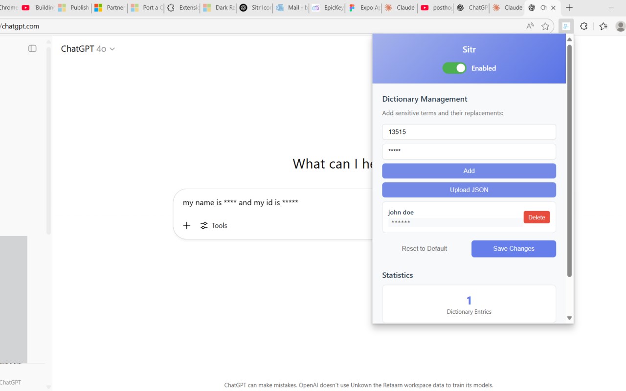
Task: Delete the john doe dictionary entry
Action: (x=537, y=217)
